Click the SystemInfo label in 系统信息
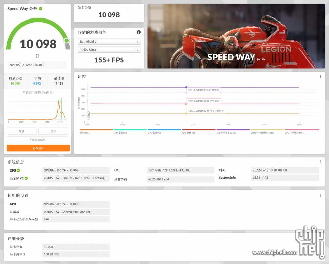Image resolution: width=329 pixels, height=264 pixels. 227,178
